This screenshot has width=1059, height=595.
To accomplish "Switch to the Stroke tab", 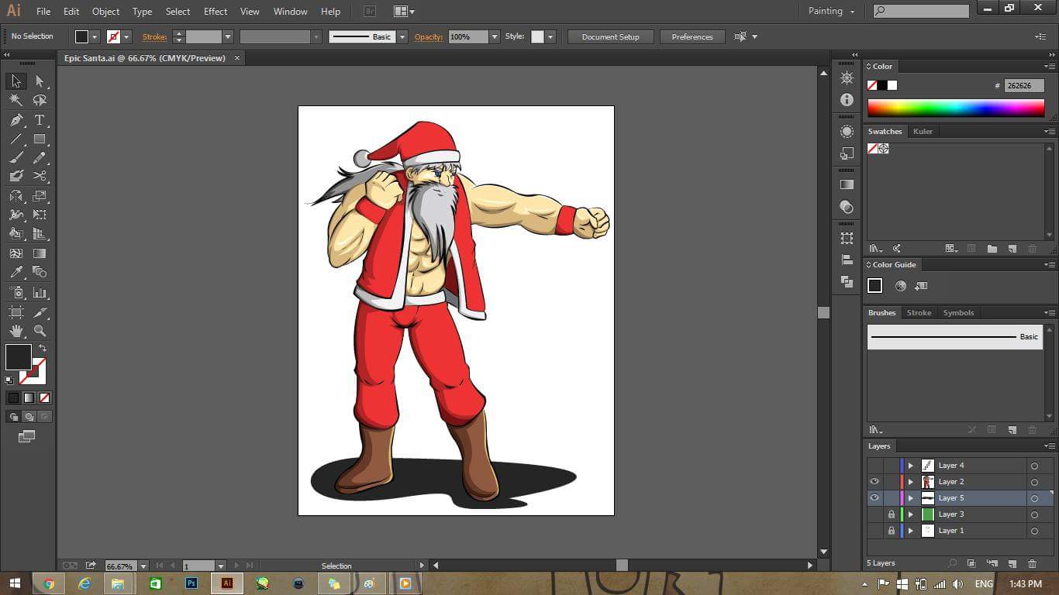I will point(919,313).
